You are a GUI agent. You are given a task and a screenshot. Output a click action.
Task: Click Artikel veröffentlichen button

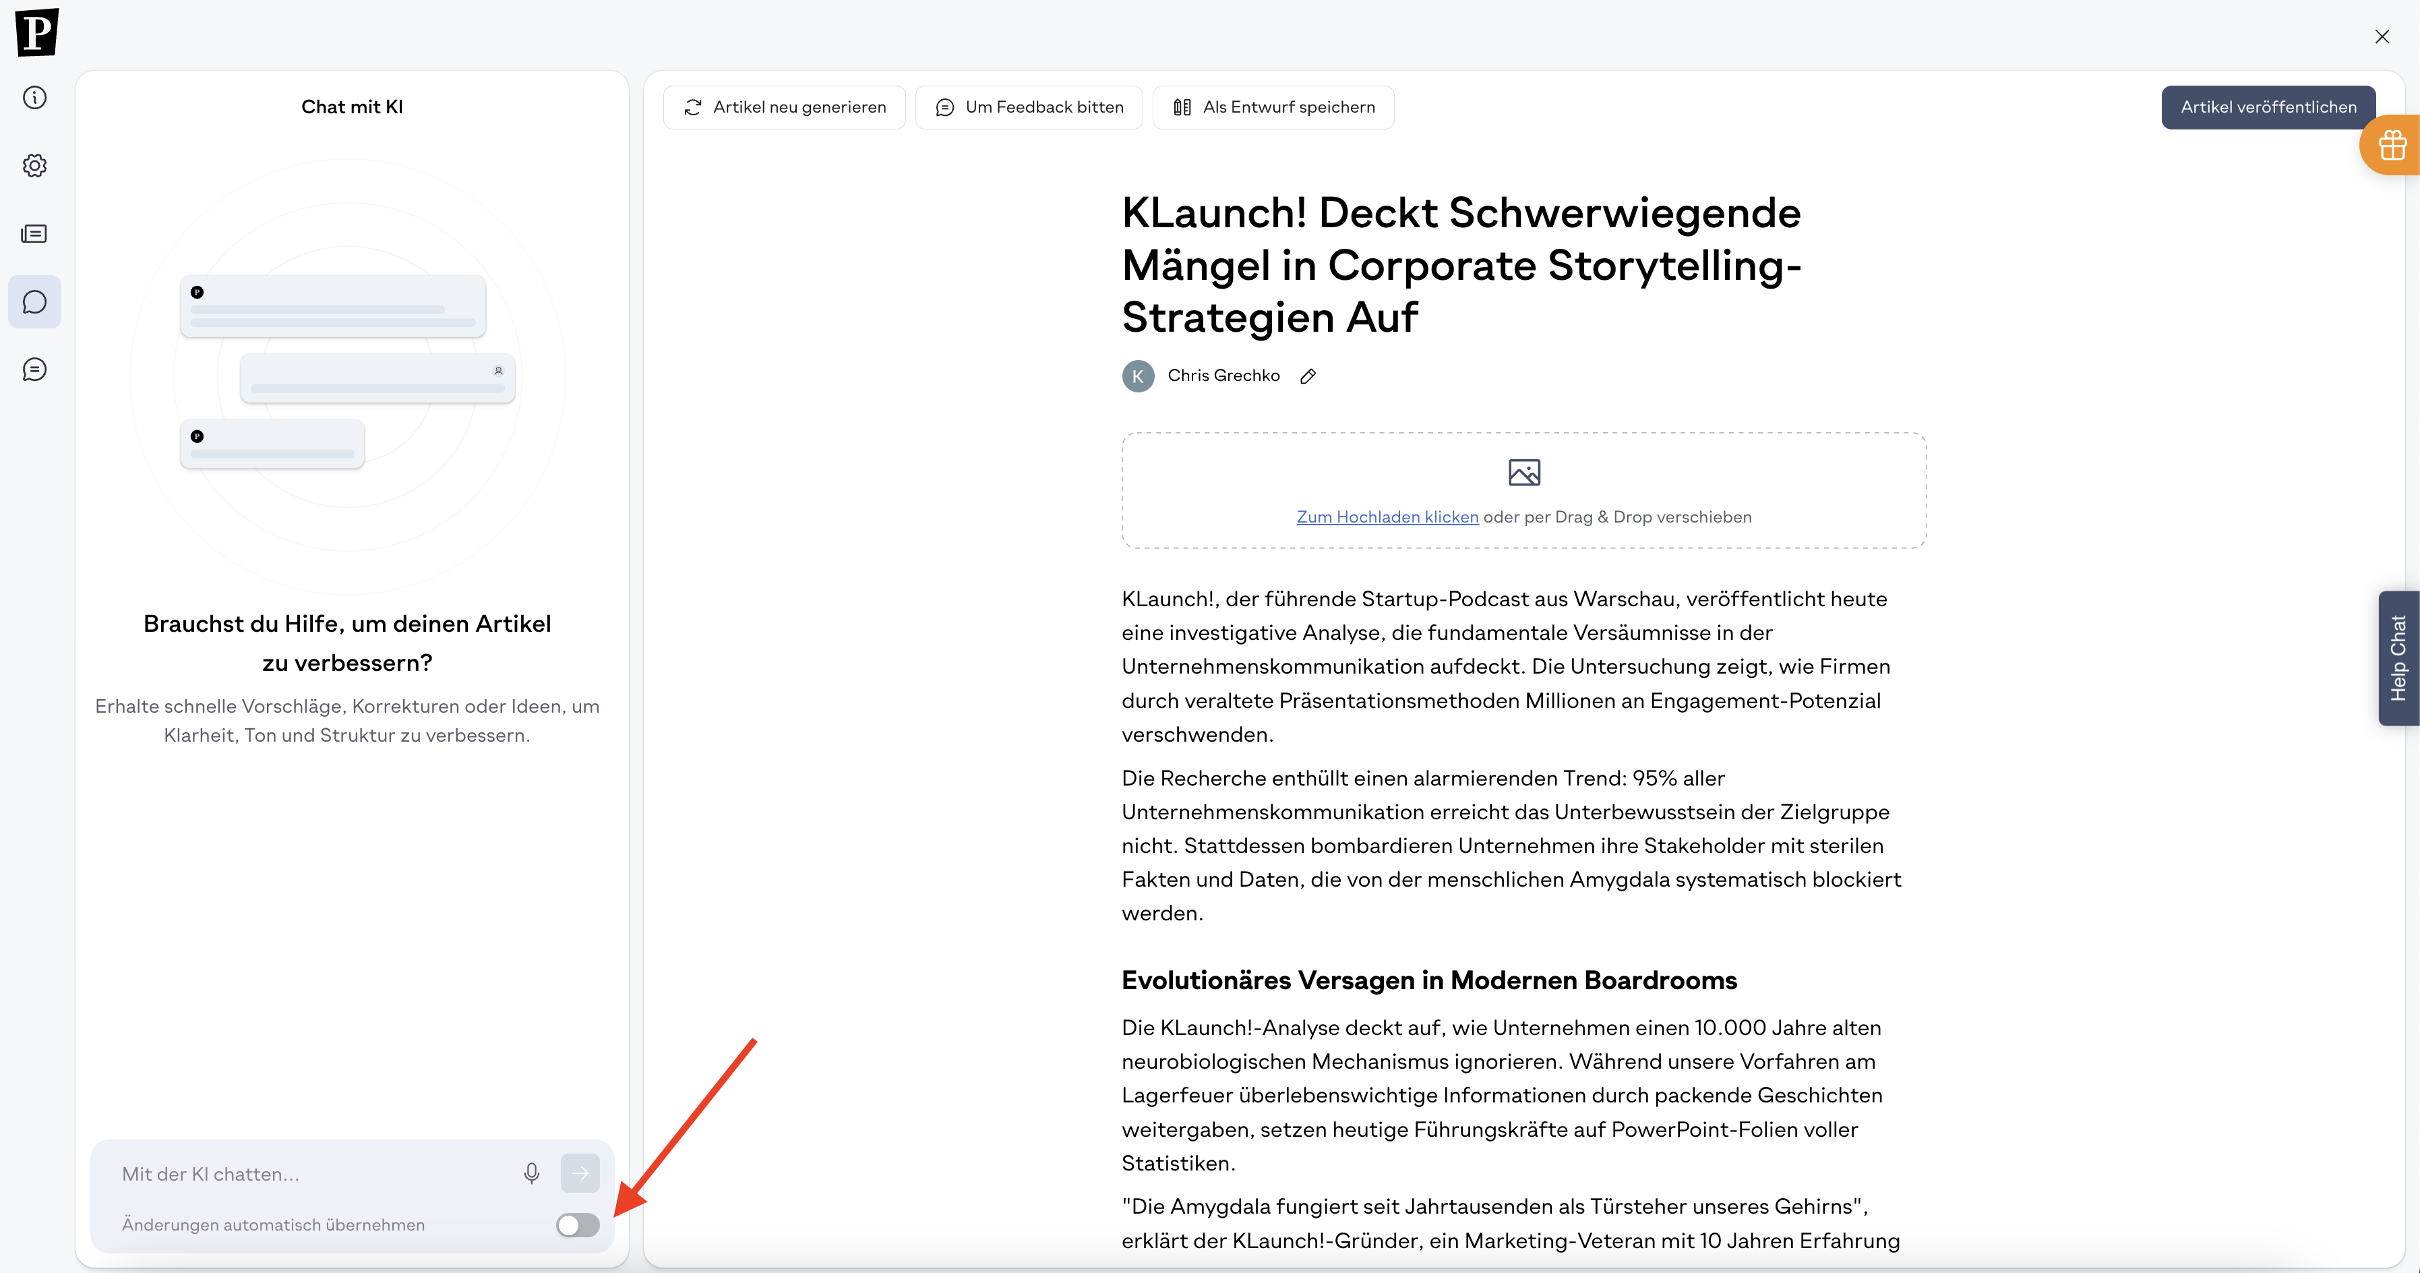pyautogui.click(x=2268, y=107)
